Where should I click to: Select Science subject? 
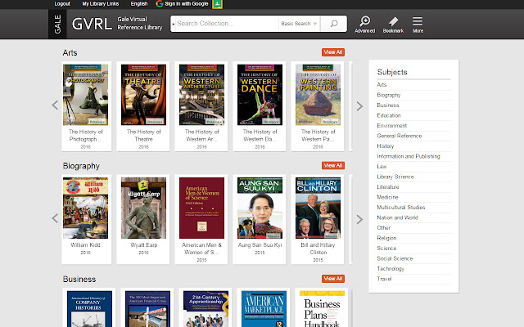[x=386, y=249]
